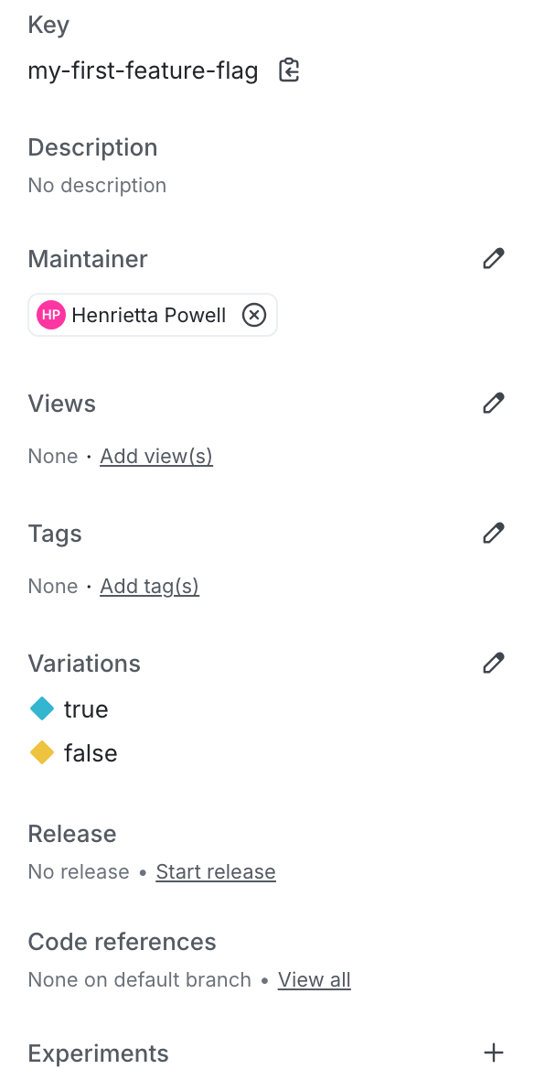Screen dimensions: 545x1080
Task: Click the No description text
Action: click(97, 185)
